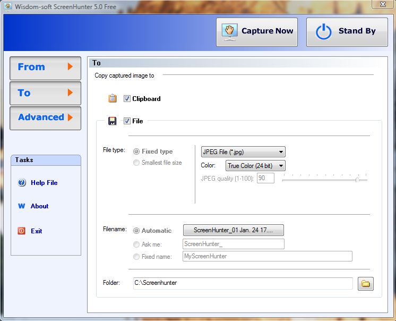Click the Exit link

[x=37, y=231]
